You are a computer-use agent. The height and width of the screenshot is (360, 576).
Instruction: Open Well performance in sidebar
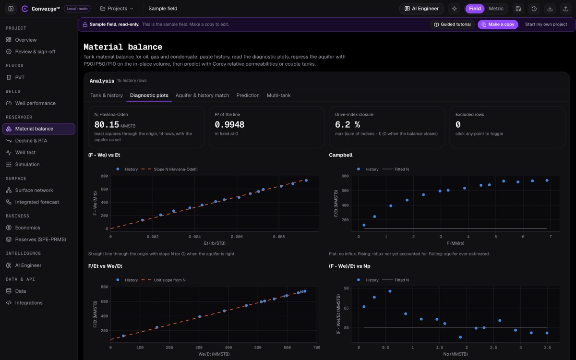click(x=39, y=103)
